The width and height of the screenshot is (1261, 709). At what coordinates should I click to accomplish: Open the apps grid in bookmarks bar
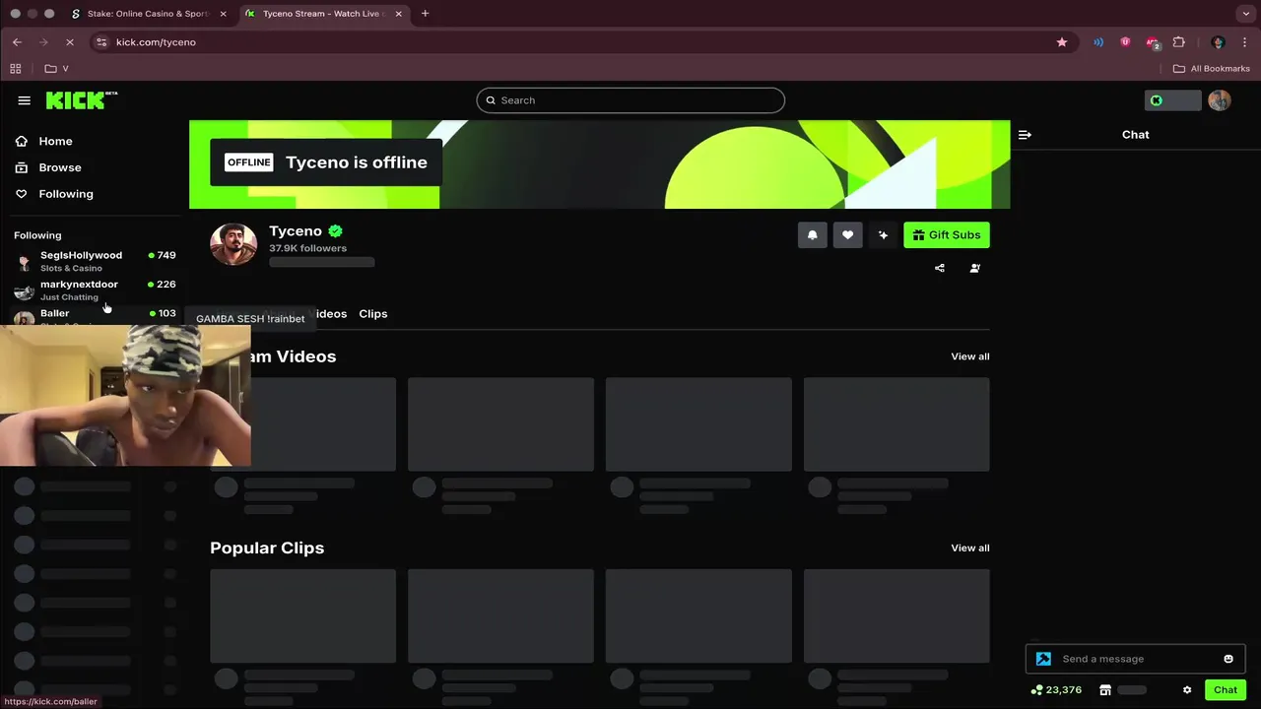[x=15, y=69]
